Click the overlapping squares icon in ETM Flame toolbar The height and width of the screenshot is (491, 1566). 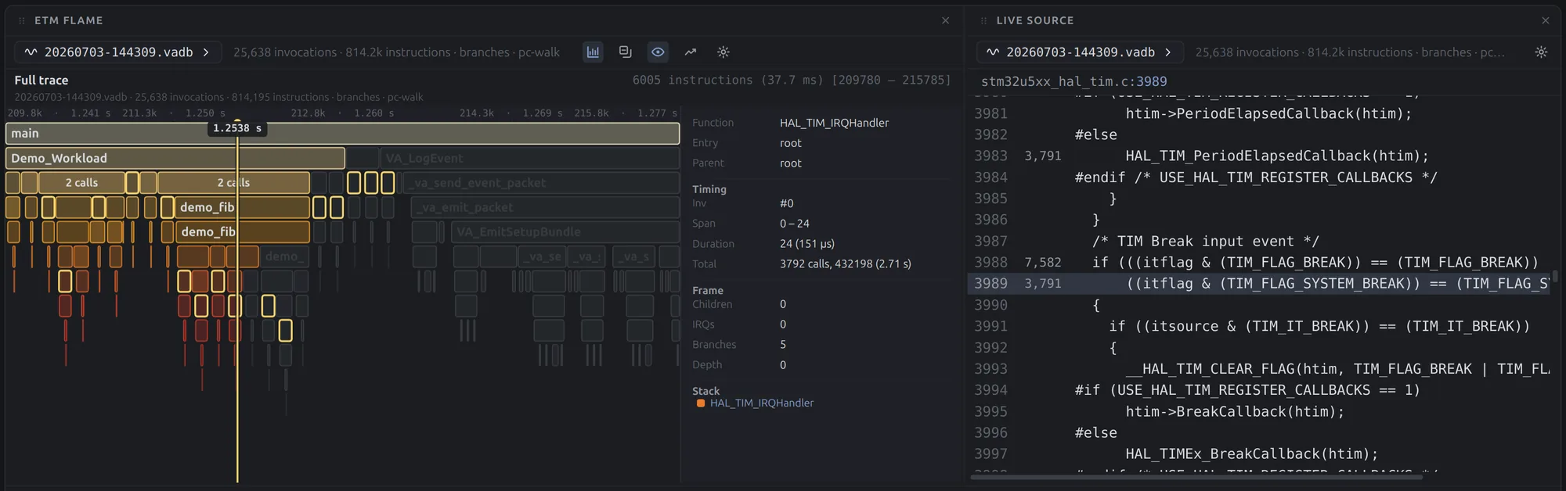pos(625,52)
